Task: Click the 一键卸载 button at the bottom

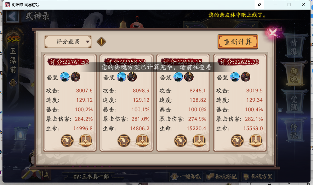Action: click(186, 176)
